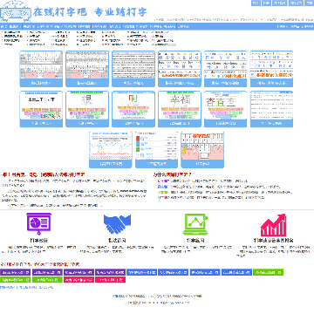Click the heading under the pink bar chart icon

273,241
